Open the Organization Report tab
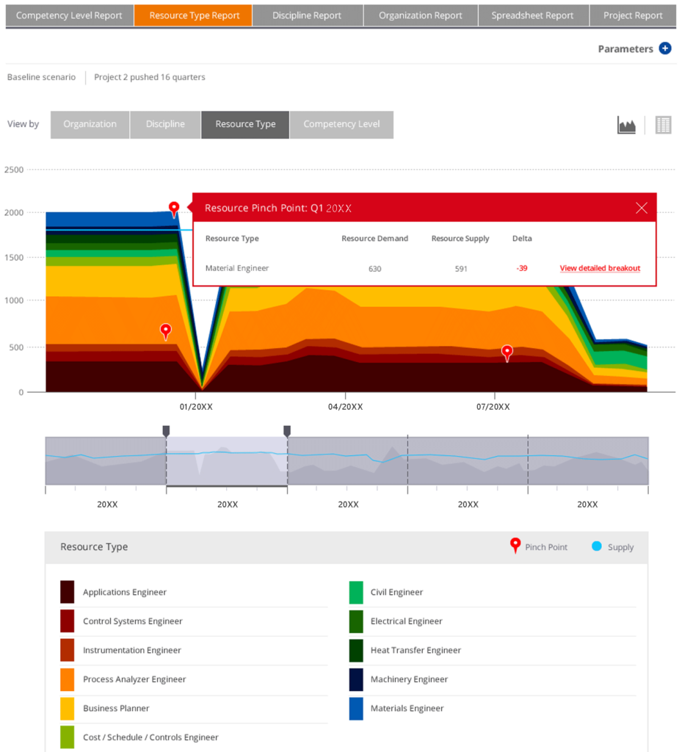This screenshot has height=752, width=682. 421,15
